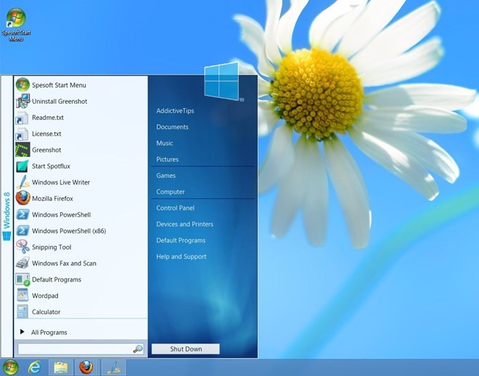Screen dimensions: 479x376
Task: Open Help and Support
Action: coord(181,257)
